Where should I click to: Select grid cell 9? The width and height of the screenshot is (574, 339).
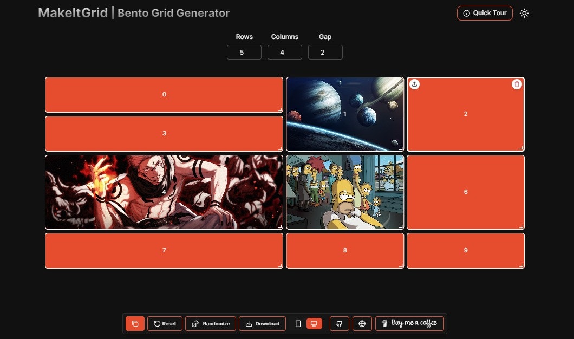pyautogui.click(x=466, y=251)
